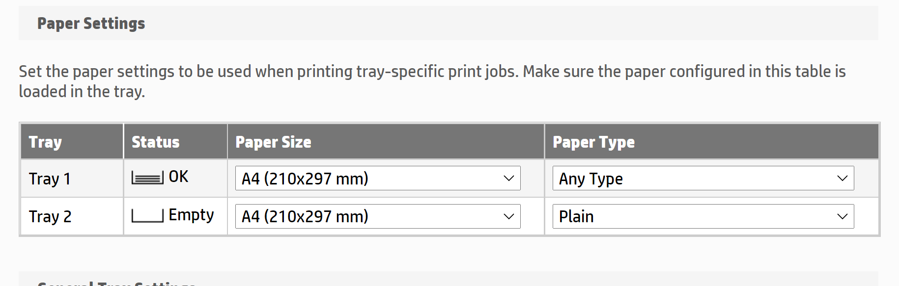This screenshot has height=286, width=899.
Task: Open the Paper Type dropdown showing Plain
Action: point(702,216)
